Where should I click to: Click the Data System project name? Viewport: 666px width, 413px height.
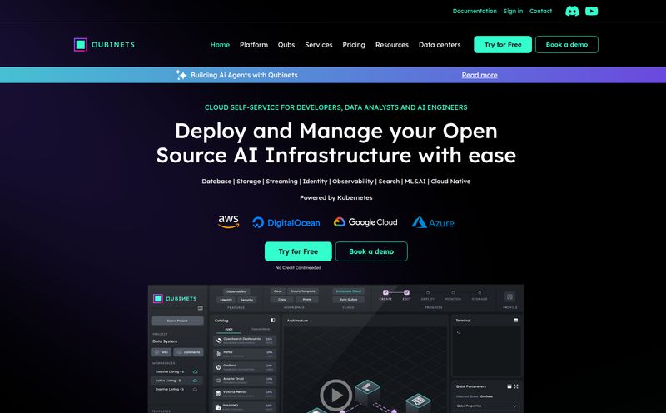[x=165, y=341]
